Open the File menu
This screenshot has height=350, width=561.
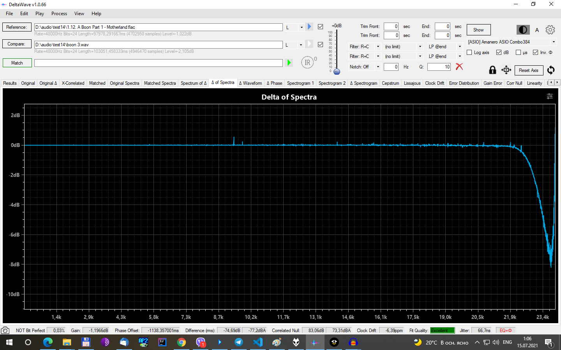point(9,13)
